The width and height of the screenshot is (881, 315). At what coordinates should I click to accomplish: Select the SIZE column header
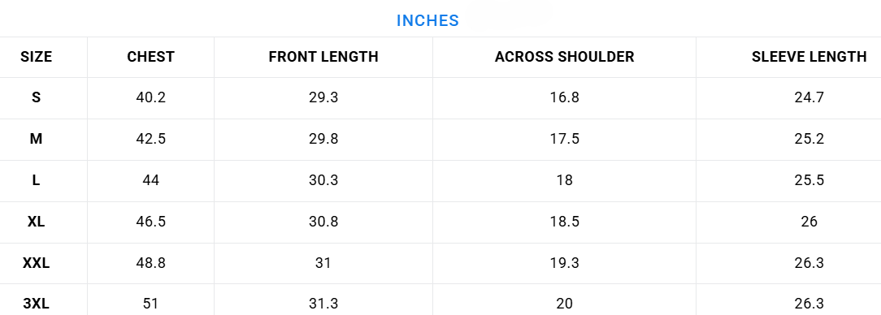click(x=36, y=57)
